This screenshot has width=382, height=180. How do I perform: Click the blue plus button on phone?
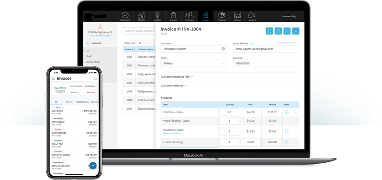coord(93,166)
